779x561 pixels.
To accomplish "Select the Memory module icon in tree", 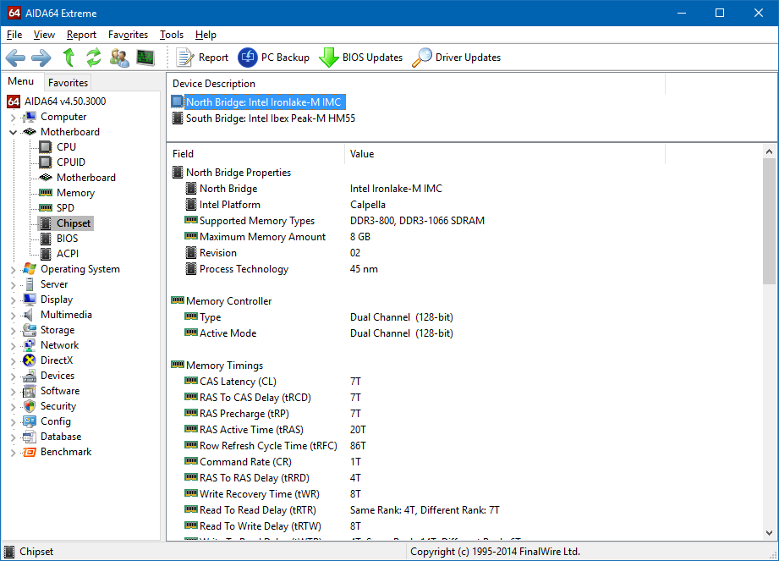I will [x=46, y=193].
